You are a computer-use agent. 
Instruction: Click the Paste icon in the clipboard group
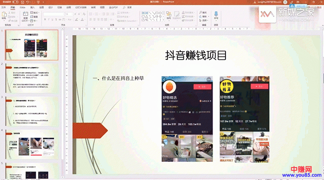click(x=4, y=15)
